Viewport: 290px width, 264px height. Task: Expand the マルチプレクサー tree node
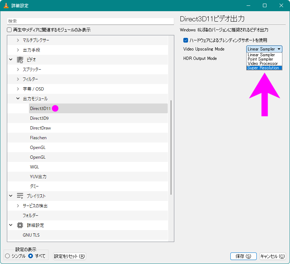tap(18, 40)
